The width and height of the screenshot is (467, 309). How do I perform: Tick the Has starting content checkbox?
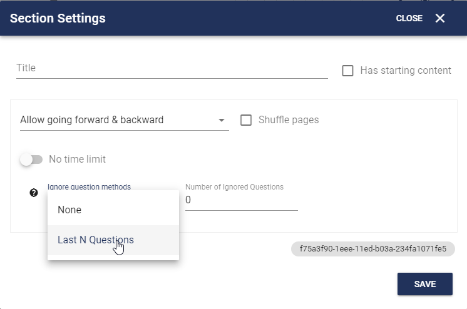click(x=347, y=71)
